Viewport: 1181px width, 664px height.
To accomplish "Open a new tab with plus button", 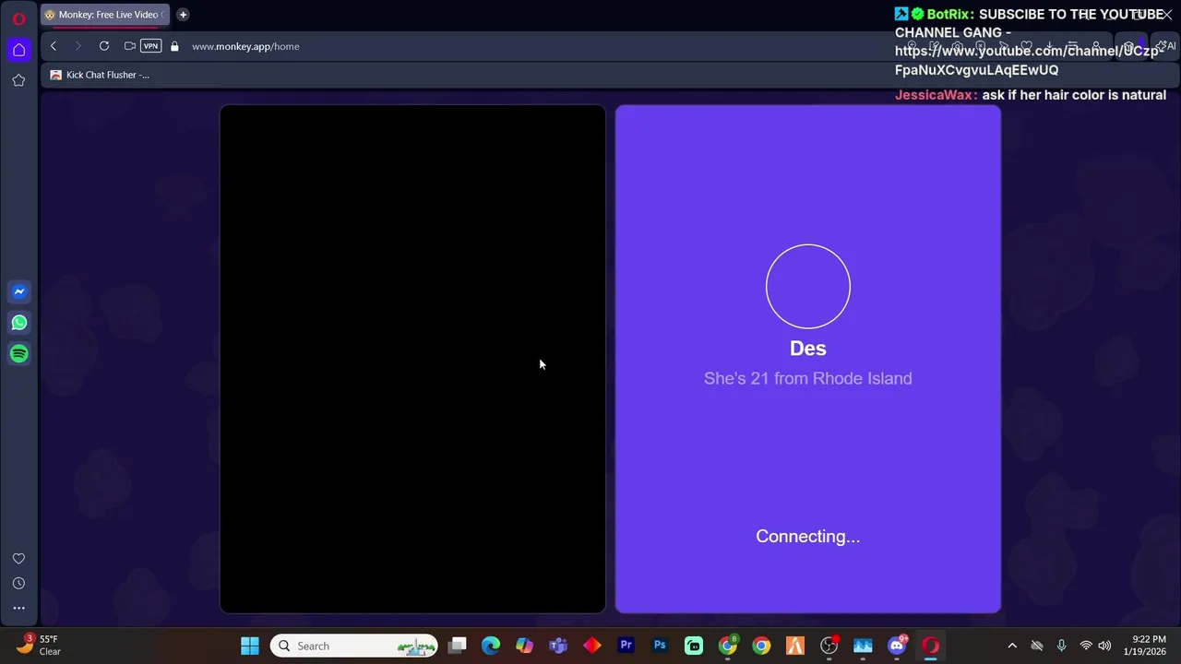I will click(x=183, y=15).
